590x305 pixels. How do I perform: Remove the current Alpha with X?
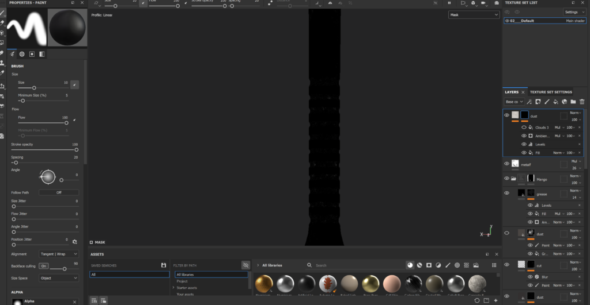pos(74,302)
